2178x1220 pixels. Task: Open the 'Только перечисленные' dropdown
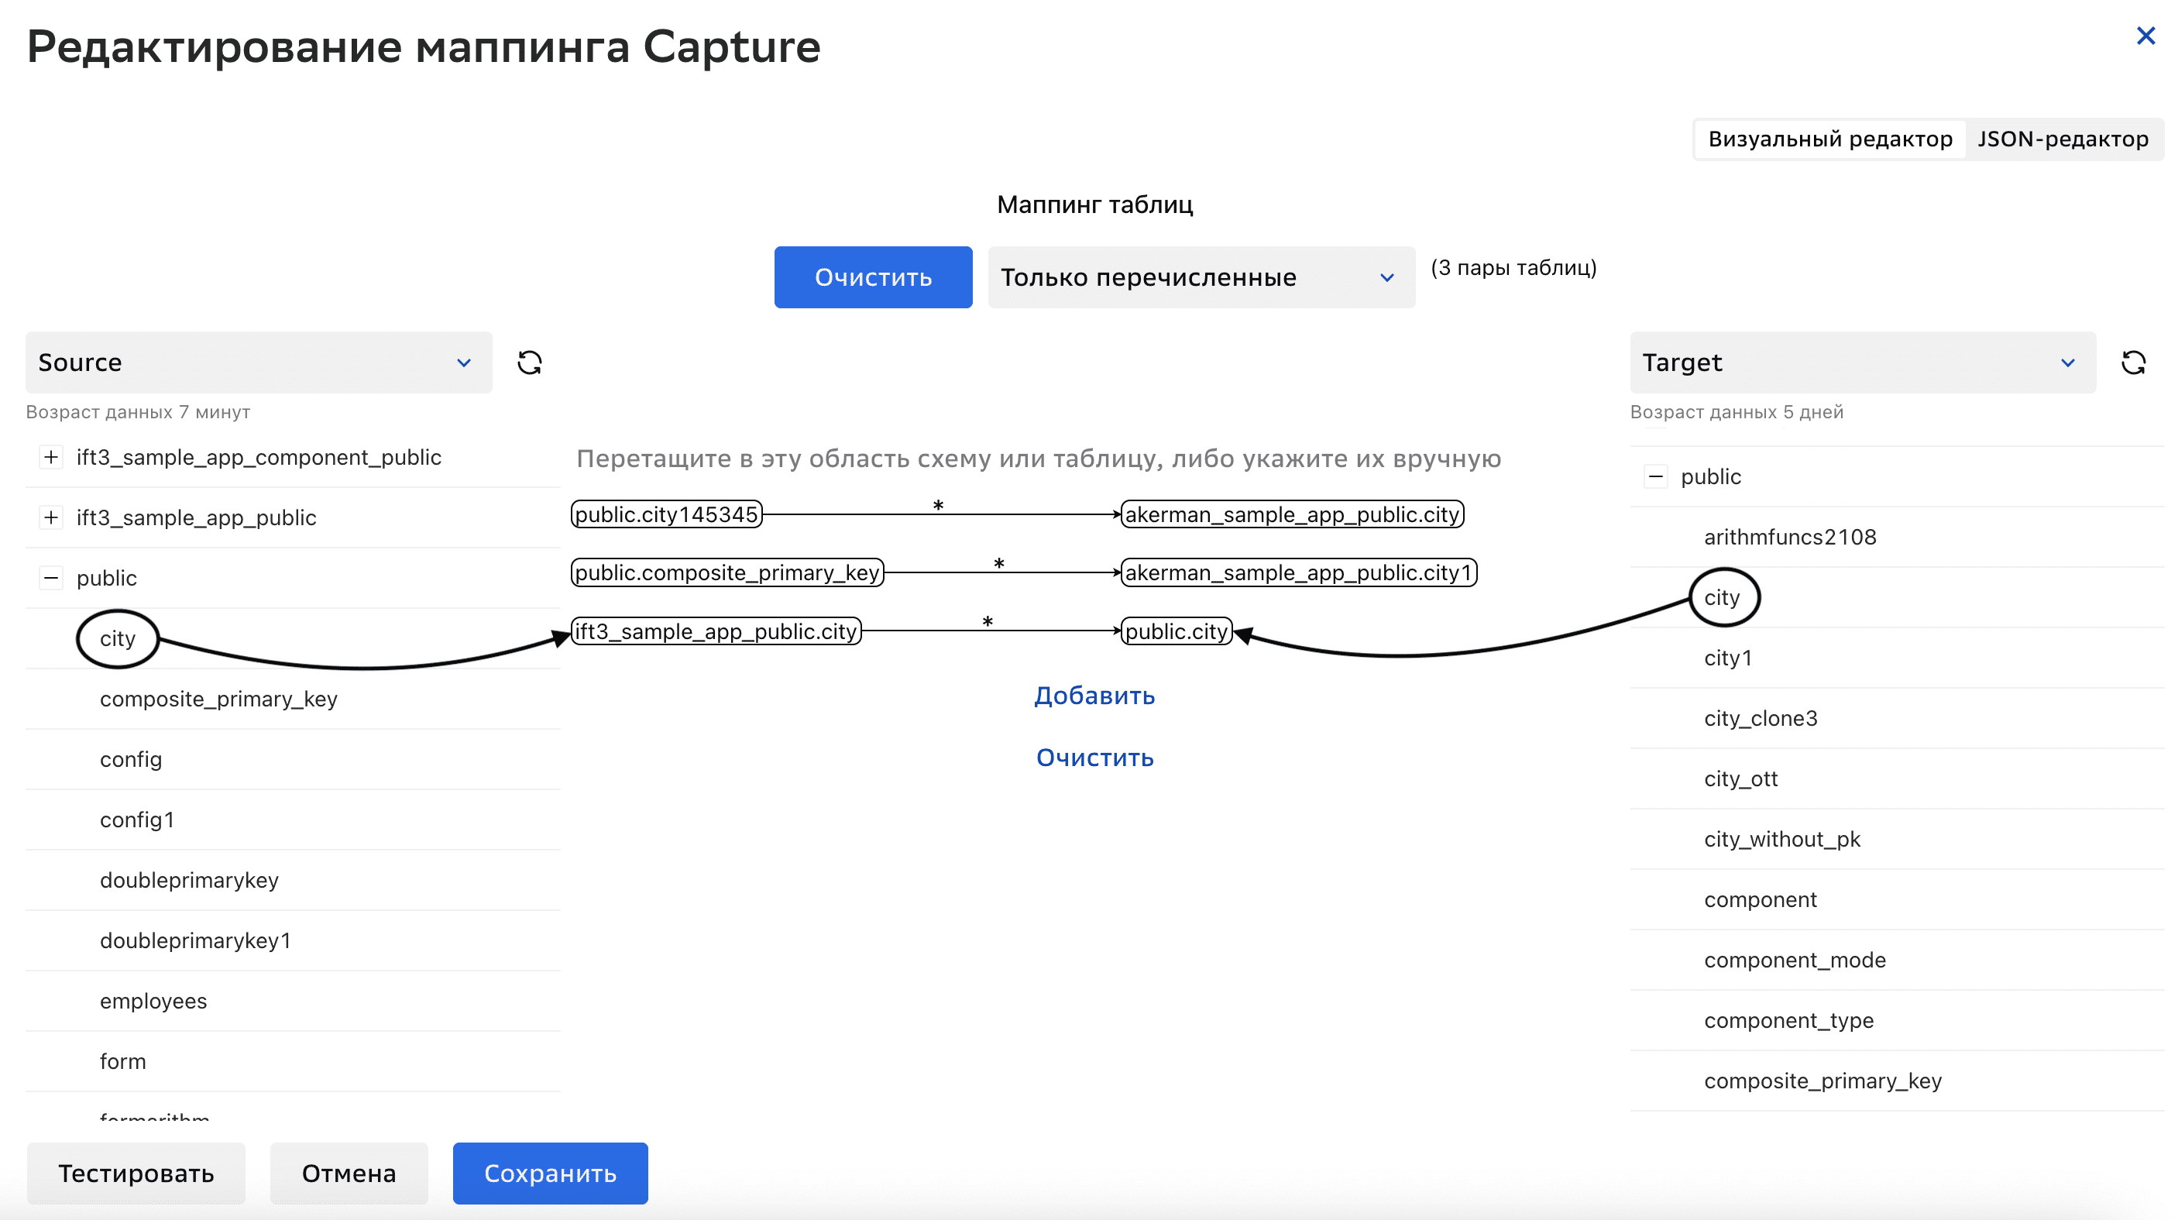(x=1201, y=277)
